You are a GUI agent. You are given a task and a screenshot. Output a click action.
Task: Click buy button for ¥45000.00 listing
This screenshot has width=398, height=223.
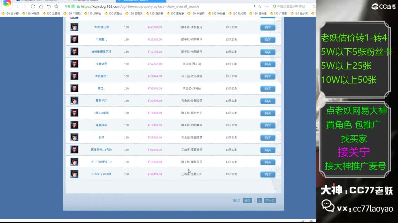click(267, 28)
